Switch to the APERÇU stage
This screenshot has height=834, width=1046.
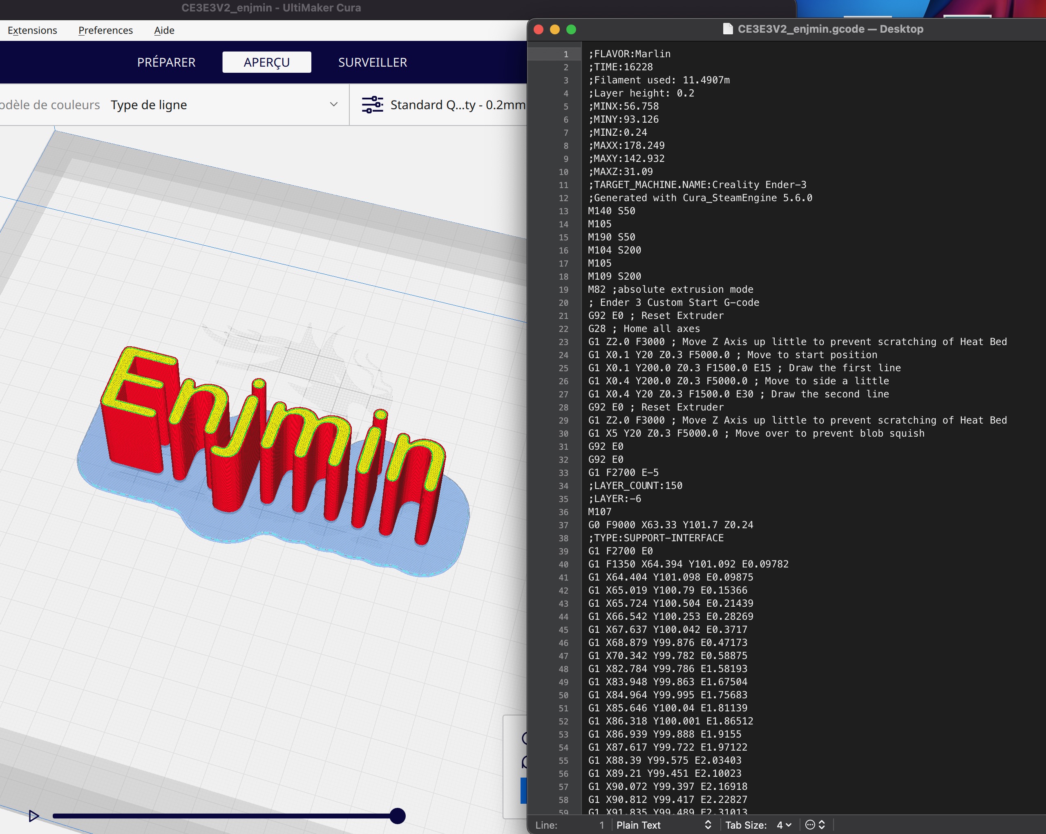coord(267,62)
